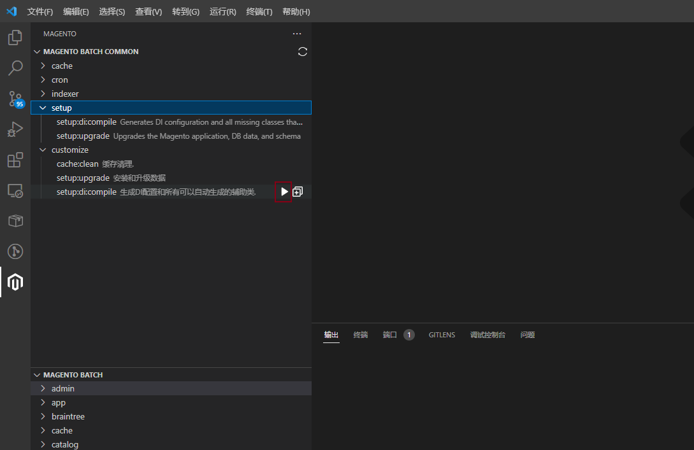Open the 转到(G) menu
This screenshot has height=450, width=694.
tap(185, 11)
